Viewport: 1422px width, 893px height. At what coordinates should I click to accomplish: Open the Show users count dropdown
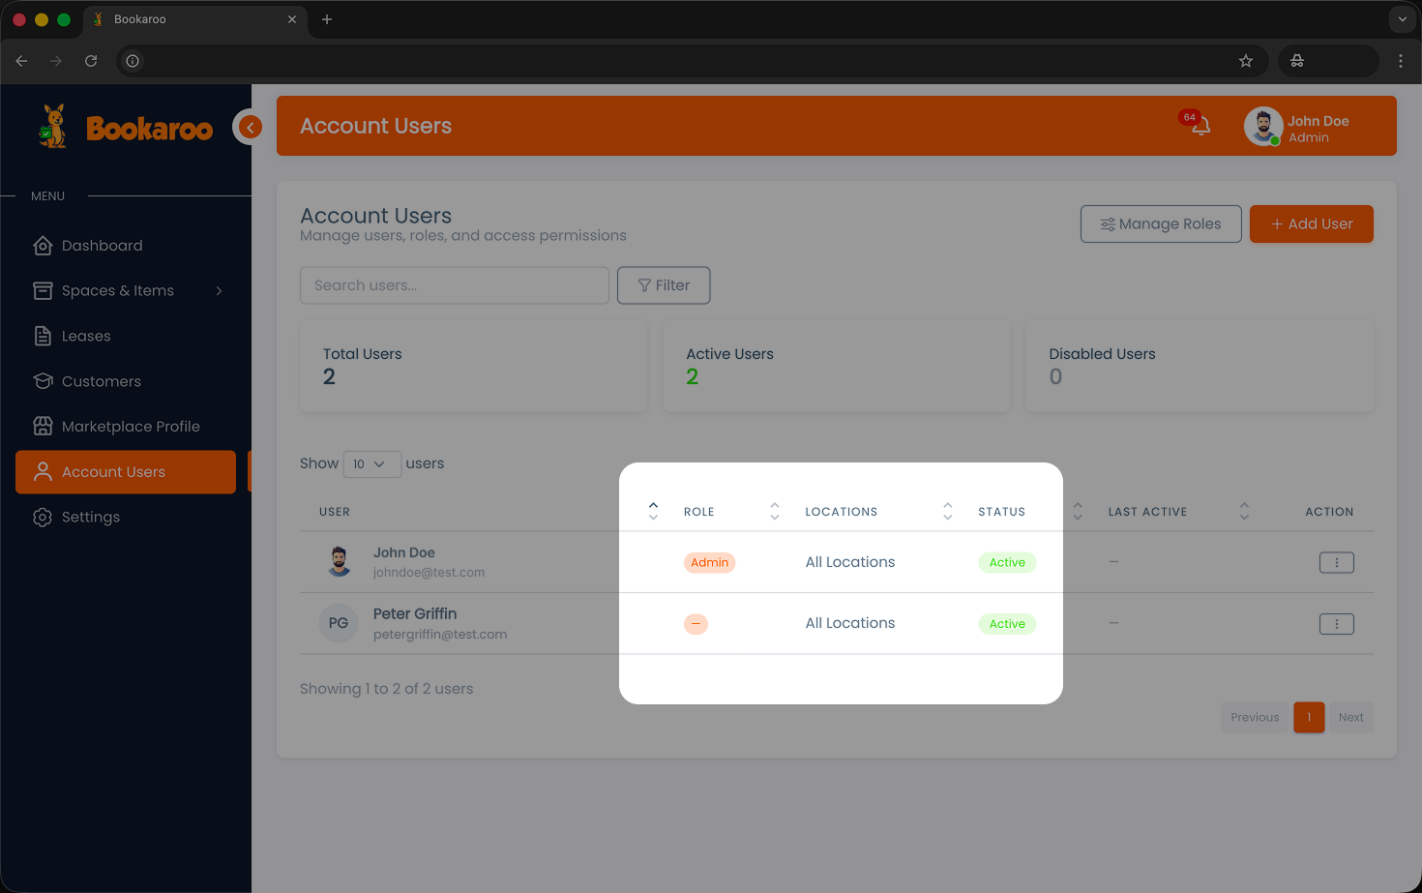[x=371, y=464]
